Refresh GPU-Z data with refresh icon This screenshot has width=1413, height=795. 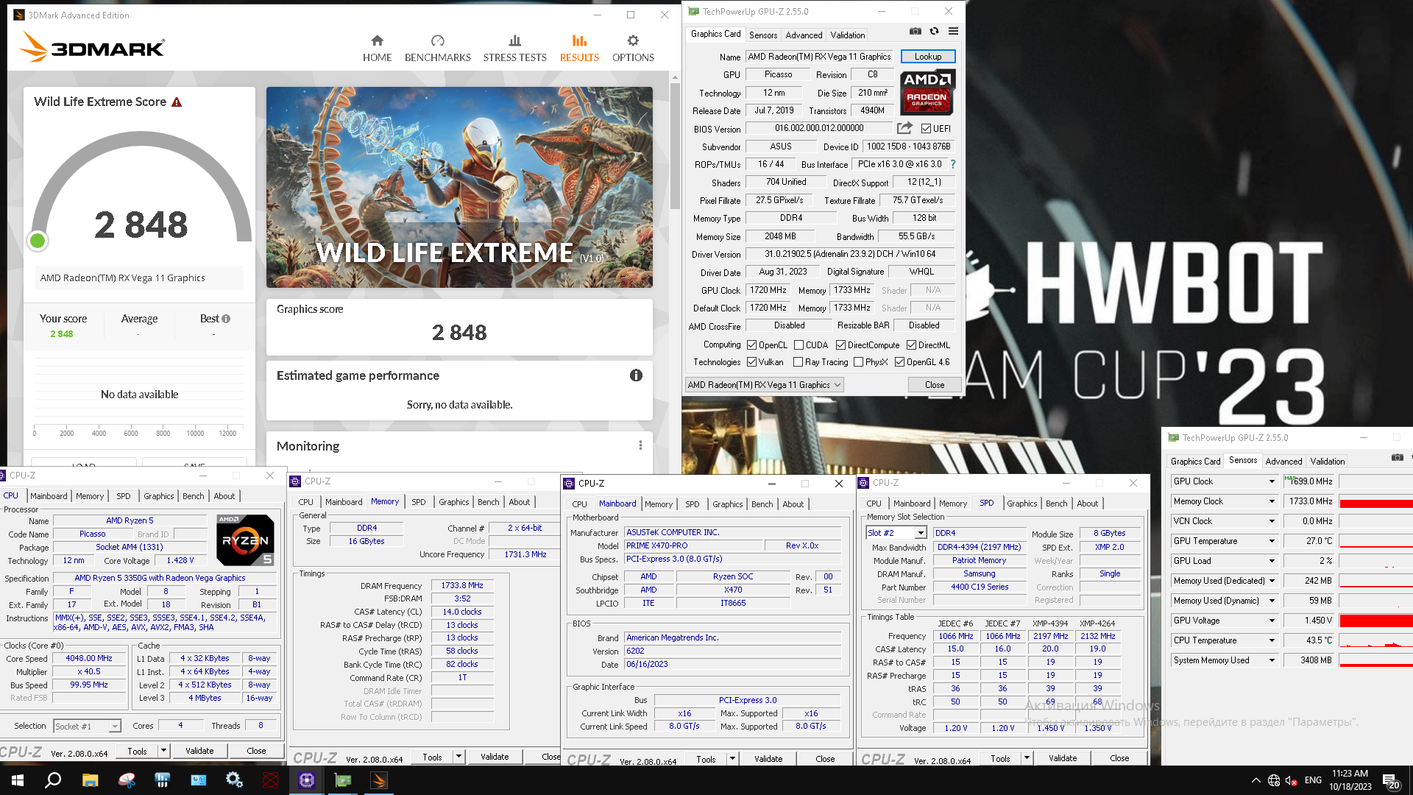coord(934,31)
